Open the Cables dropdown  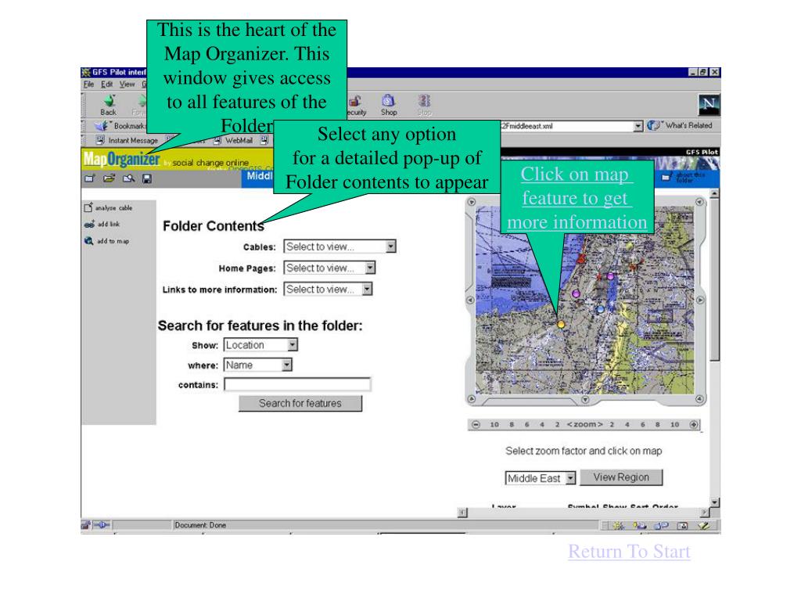pyautogui.click(x=339, y=247)
